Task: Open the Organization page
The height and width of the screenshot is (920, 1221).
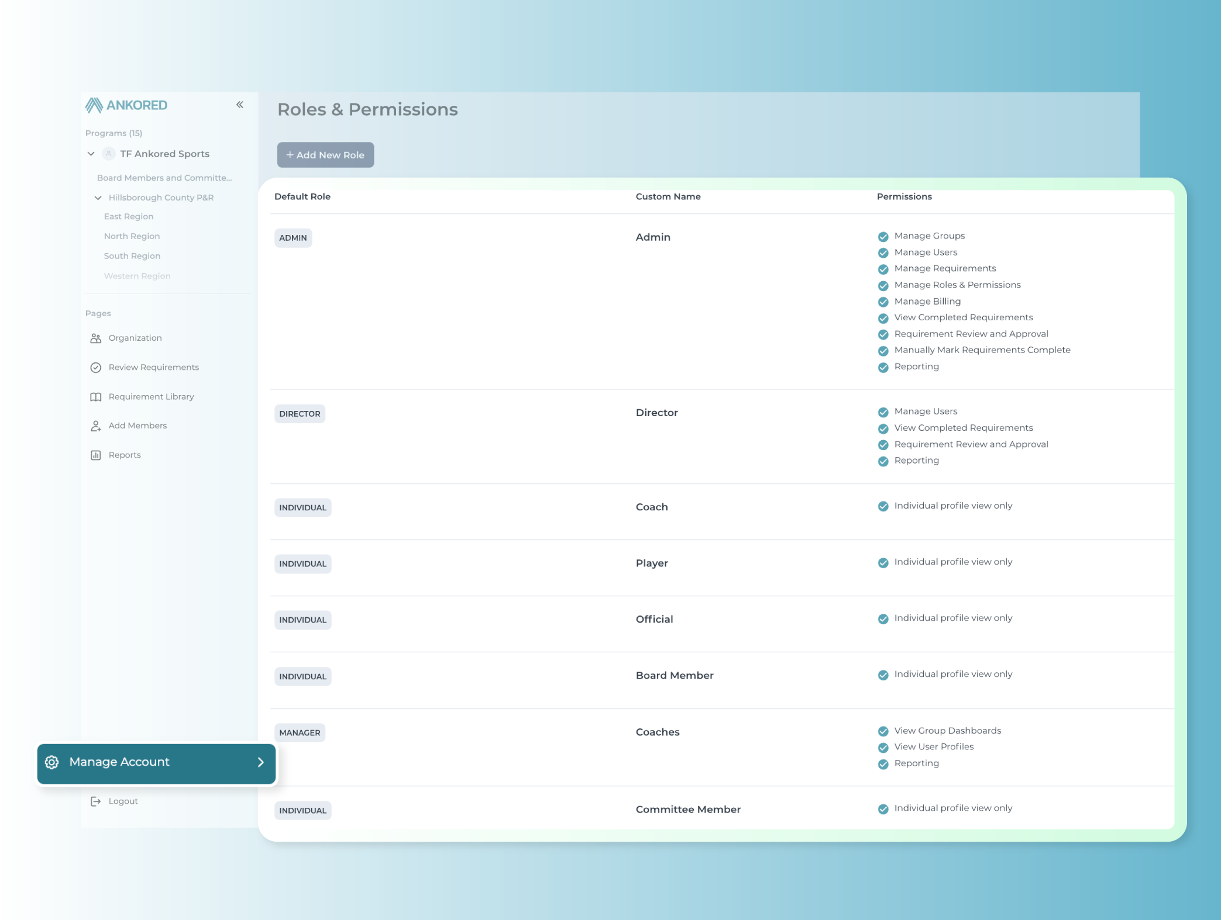Action: tap(135, 337)
